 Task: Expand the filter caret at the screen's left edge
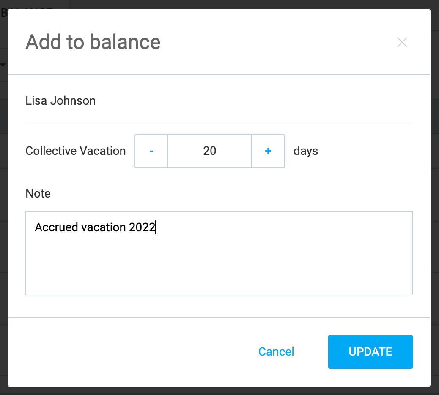[x=3, y=65]
